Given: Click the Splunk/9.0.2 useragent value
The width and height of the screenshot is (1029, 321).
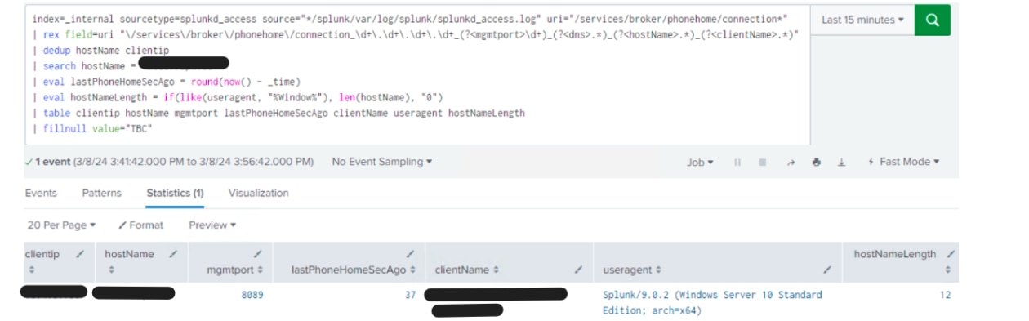Looking at the screenshot, I should pos(712,302).
